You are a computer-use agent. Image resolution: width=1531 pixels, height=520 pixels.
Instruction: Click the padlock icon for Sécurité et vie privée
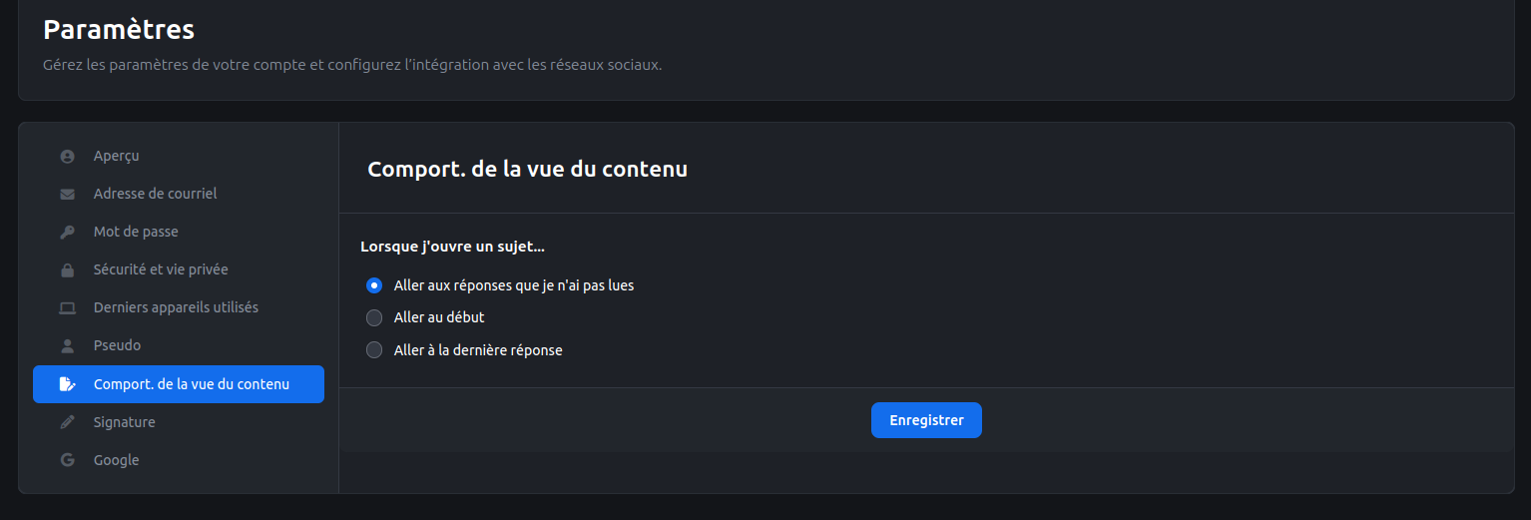click(x=67, y=270)
